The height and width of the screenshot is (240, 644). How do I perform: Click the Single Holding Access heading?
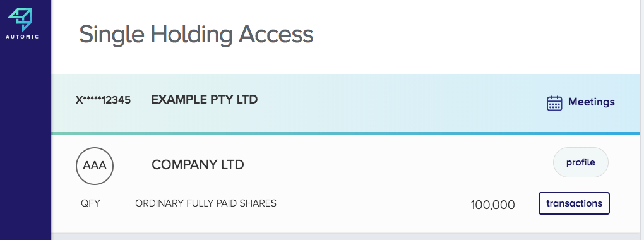196,34
